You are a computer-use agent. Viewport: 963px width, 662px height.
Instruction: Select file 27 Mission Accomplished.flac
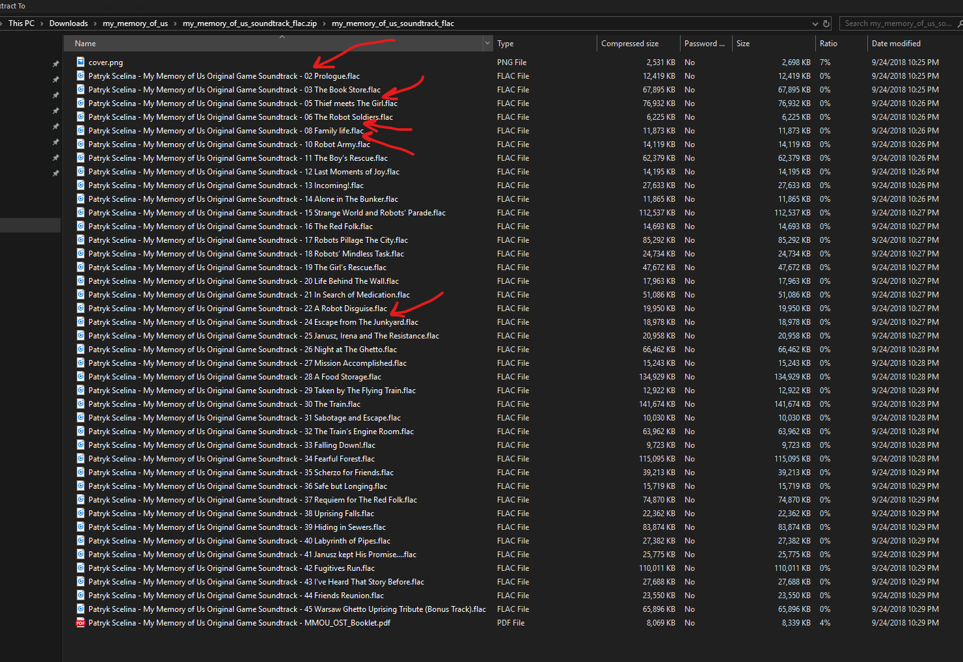click(x=248, y=363)
